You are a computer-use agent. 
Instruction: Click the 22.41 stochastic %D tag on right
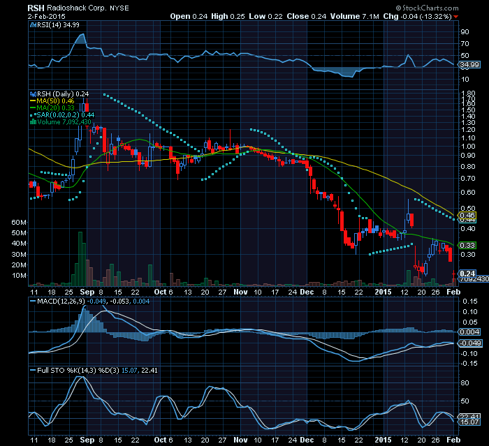point(469,417)
